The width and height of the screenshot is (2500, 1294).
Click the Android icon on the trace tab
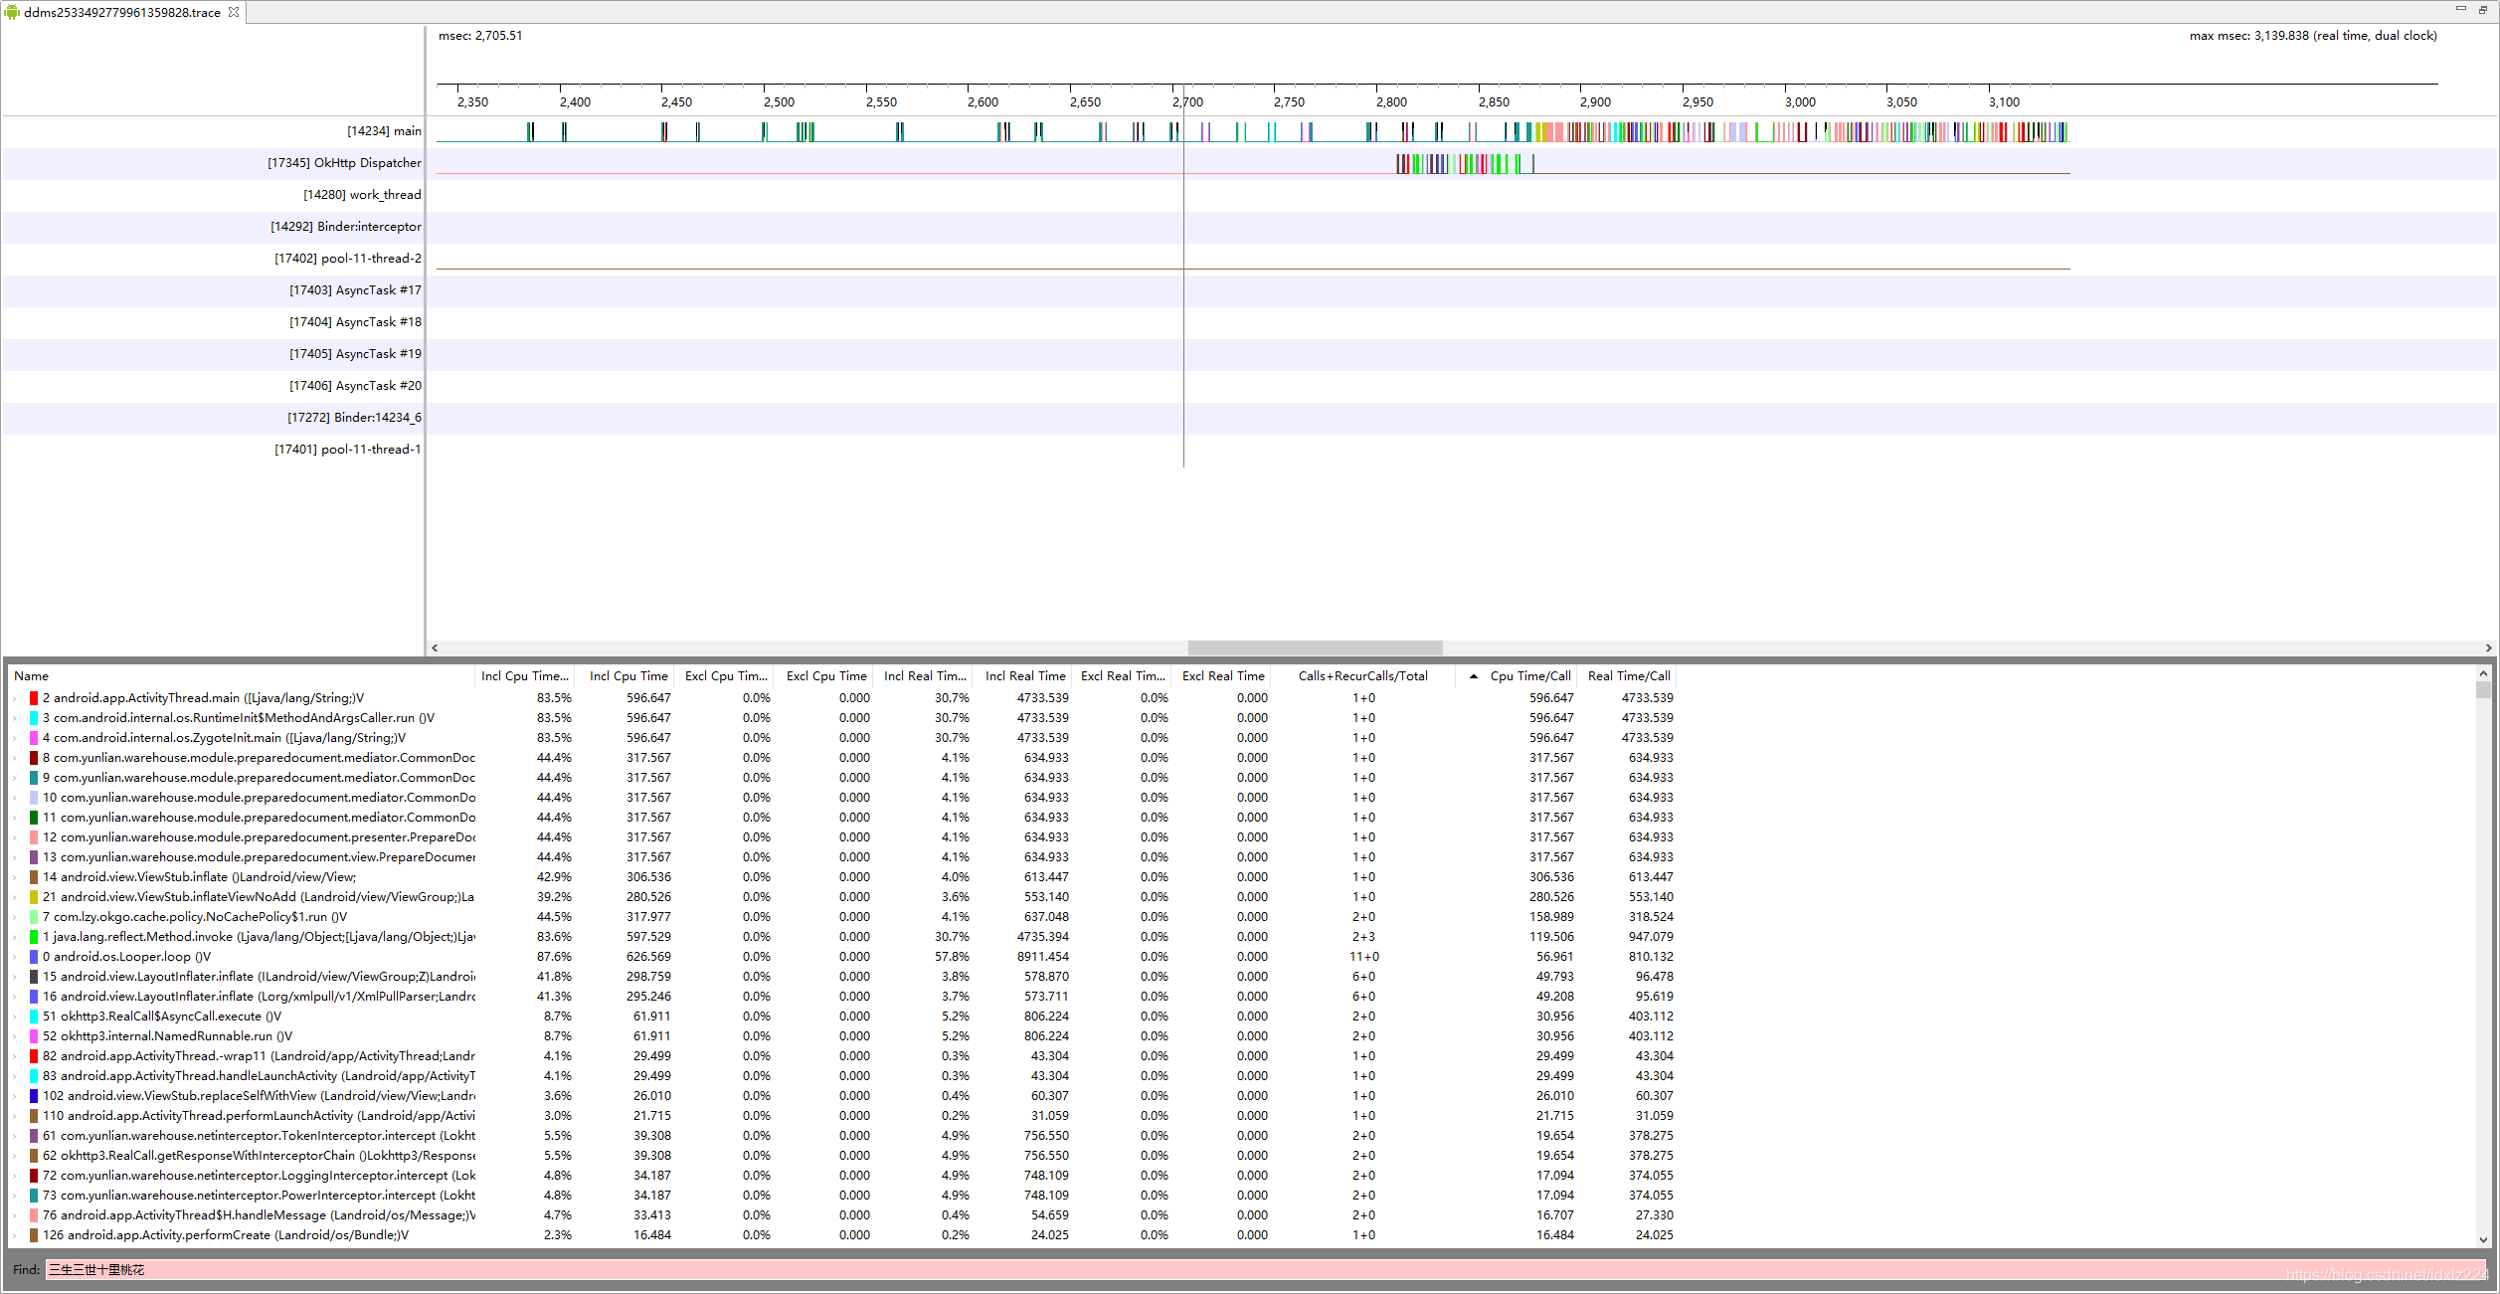pos(12,12)
